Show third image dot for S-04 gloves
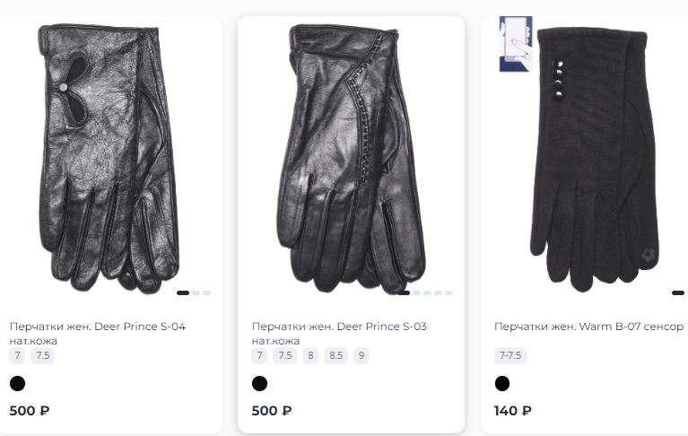 click(x=206, y=292)
